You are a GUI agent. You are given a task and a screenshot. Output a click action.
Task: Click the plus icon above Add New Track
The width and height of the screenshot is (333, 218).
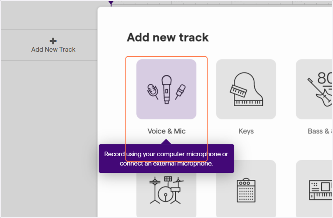[x=53, y=41]
